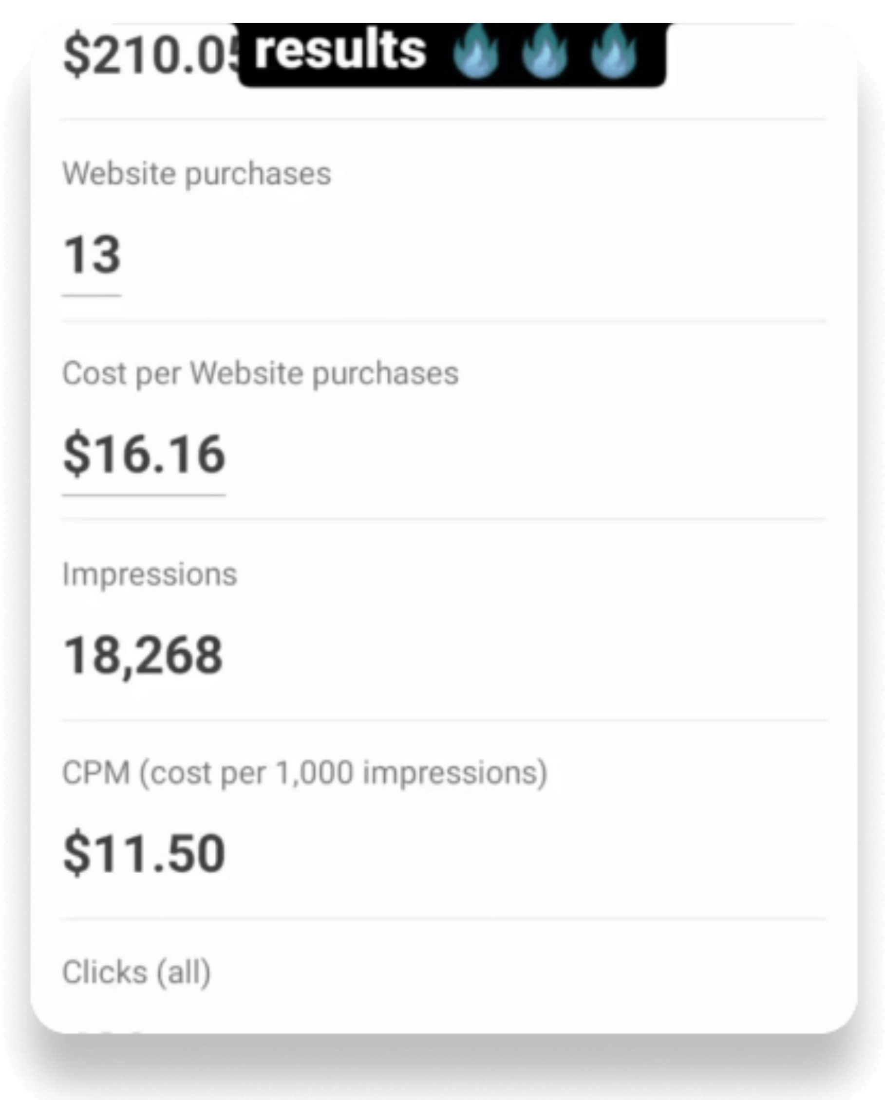Click the underline beneath the 13 value
This screenshot has height=1100, width=885.
[x=92, y=295]
